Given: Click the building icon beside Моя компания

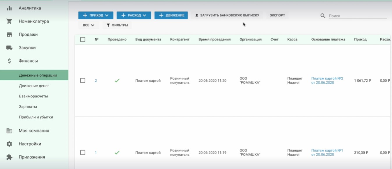Looking at the screenshot, I should point(9,131).
